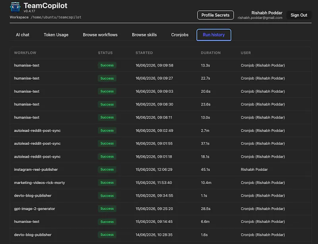The height and width of the screenshot is (244, 318).
Task: Click the v0.4.17 version label
Action: (29, 11)
